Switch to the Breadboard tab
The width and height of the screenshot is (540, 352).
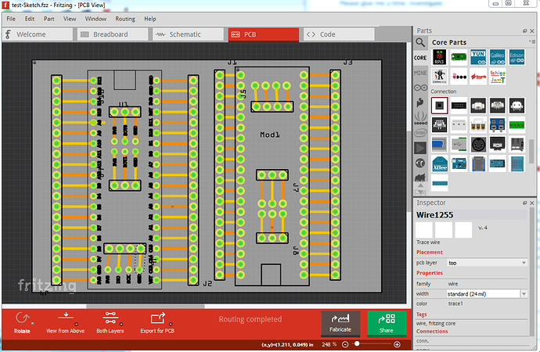pyautogui.click(x=112, y=34)
